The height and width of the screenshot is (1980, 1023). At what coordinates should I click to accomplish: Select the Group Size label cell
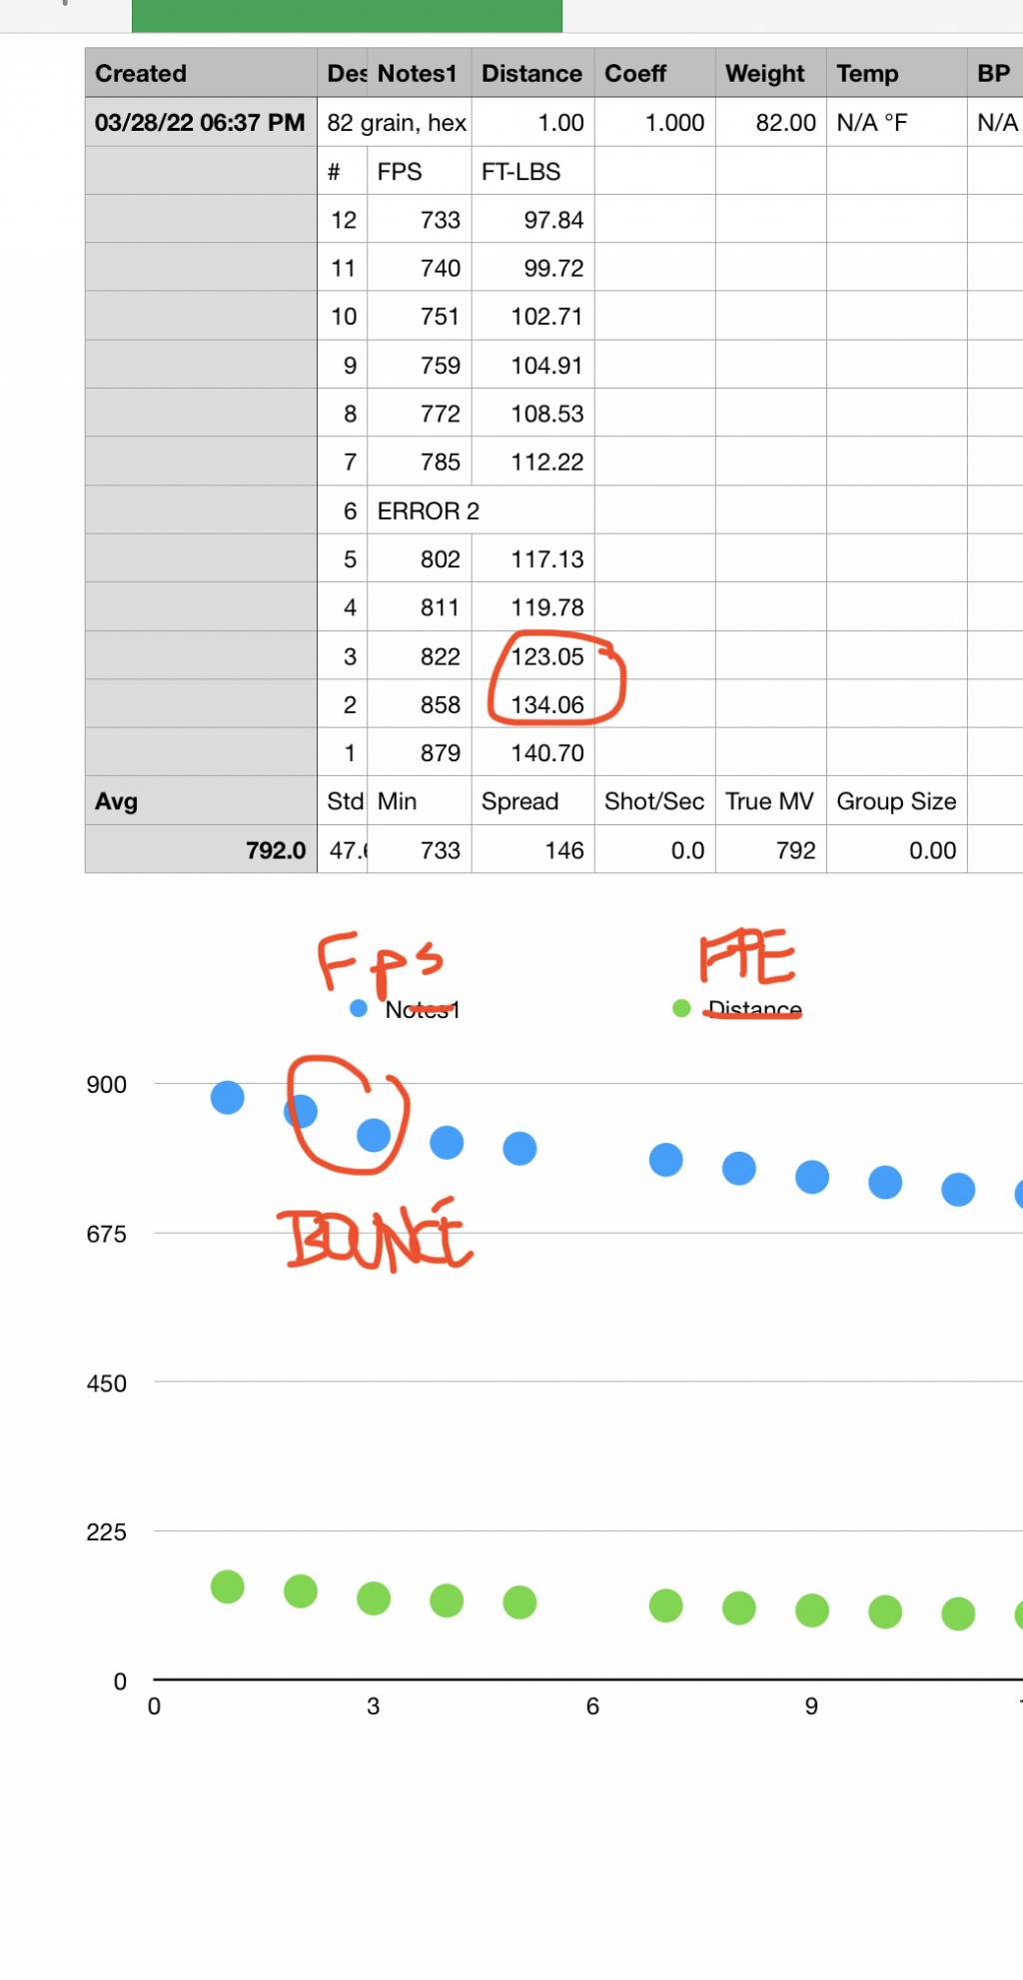pyautogui.click(x=896, y=801)
